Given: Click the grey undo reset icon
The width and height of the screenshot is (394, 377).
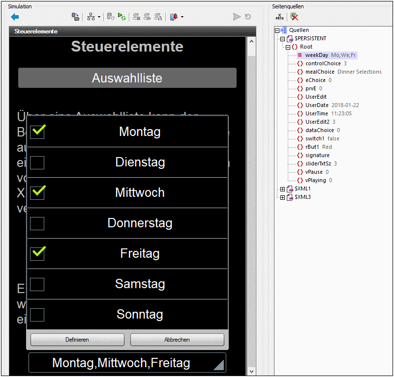Looking at the screenshot, I should (x=248, y=17).
